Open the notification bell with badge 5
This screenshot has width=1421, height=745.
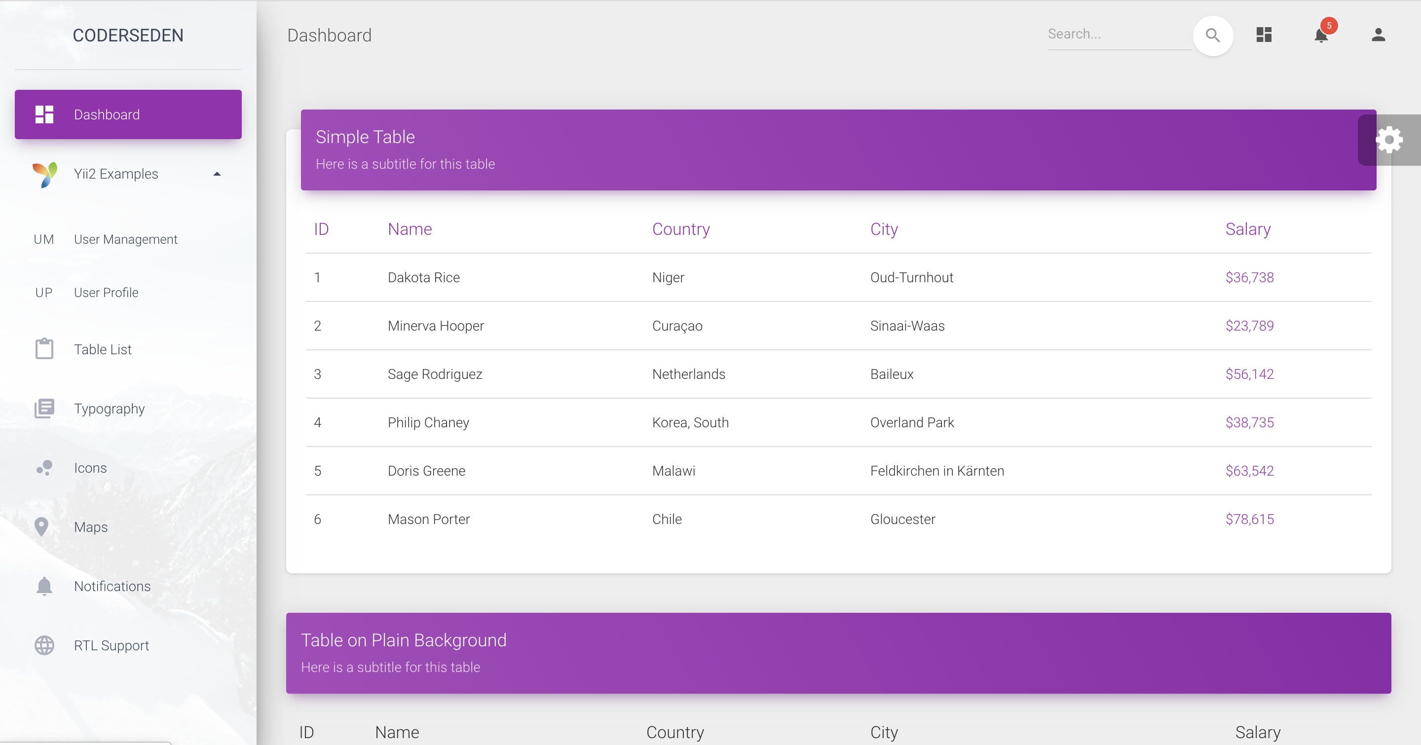(1322, 35)
